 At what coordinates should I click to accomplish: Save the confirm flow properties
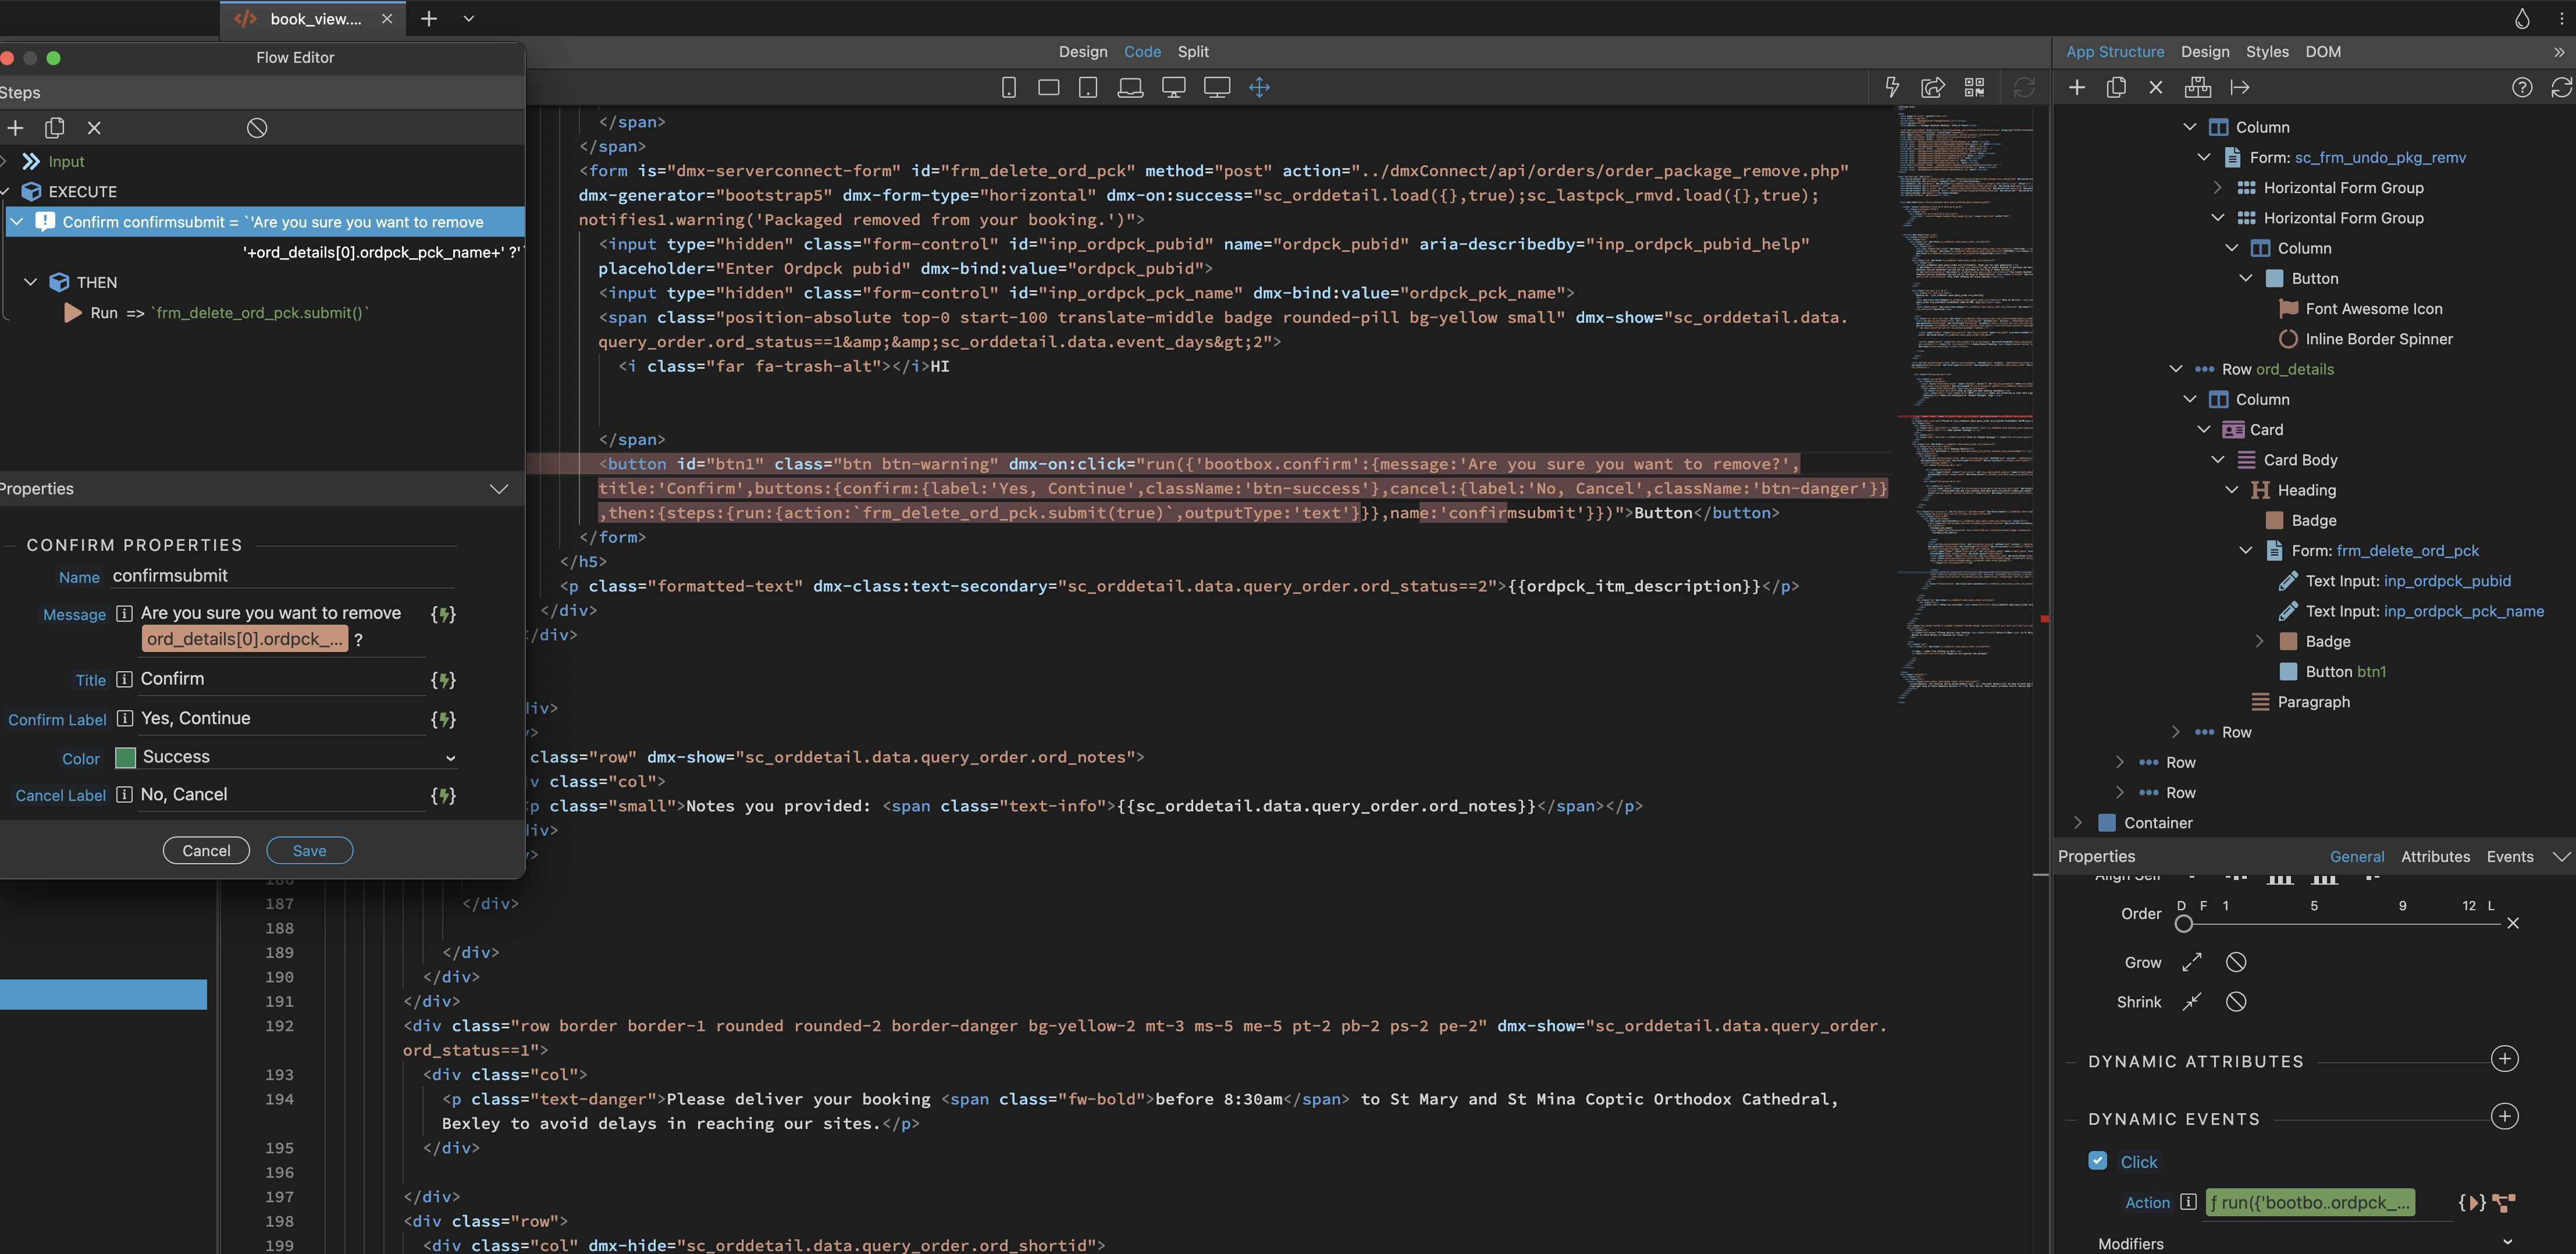click(309, 850)
